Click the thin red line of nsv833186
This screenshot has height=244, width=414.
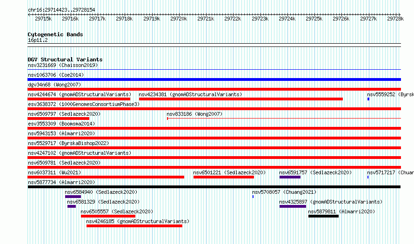click(x=284, y=119)
